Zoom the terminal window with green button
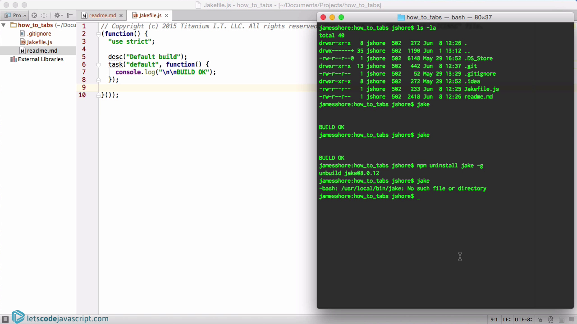The width and height of the screenshot is (577, 324). tap(341, 17)
